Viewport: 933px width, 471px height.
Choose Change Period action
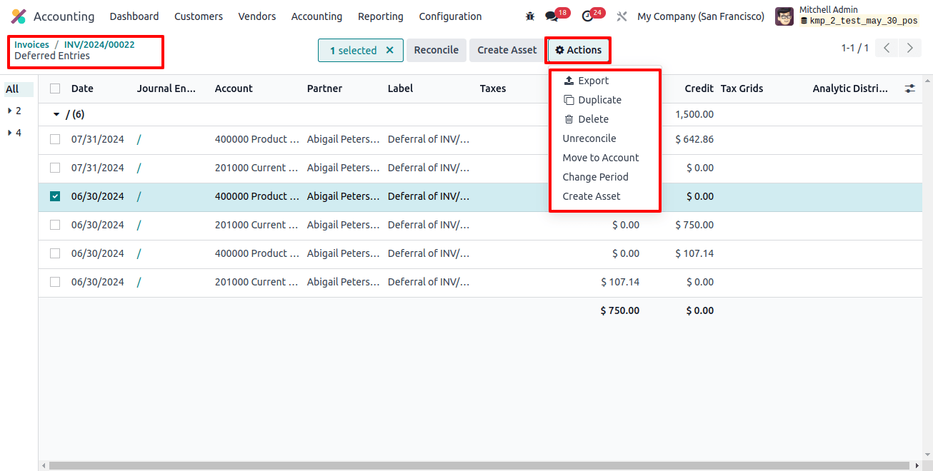pos(595,177)
